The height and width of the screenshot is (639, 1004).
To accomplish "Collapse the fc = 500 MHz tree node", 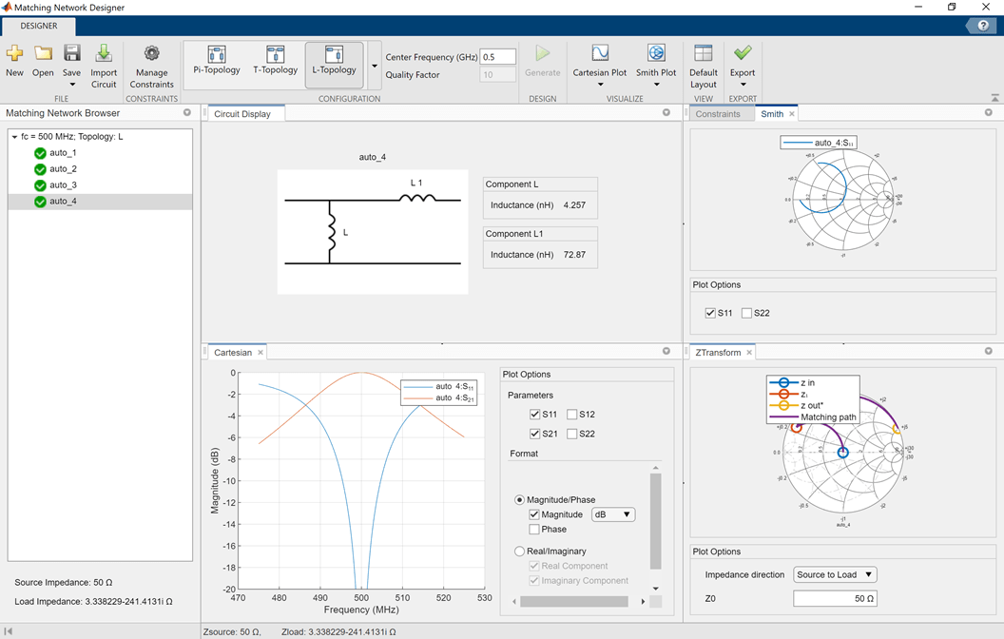I will (x=14, y=136).
